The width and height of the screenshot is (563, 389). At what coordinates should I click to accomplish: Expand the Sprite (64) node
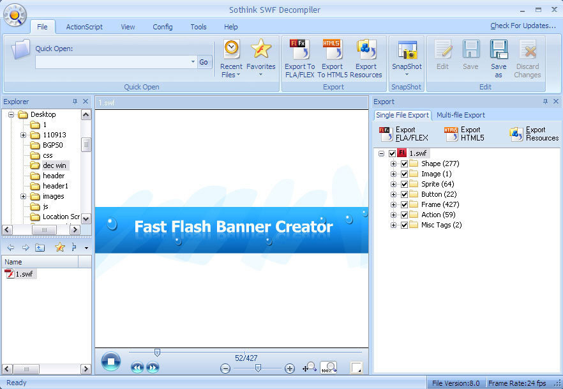pos(393,184)
